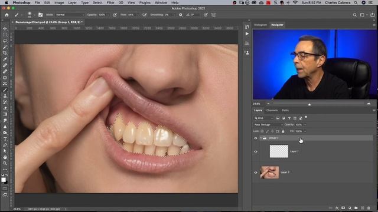
Task: Open the Opacity dropdown in options bar
Action: click(108, 15)
